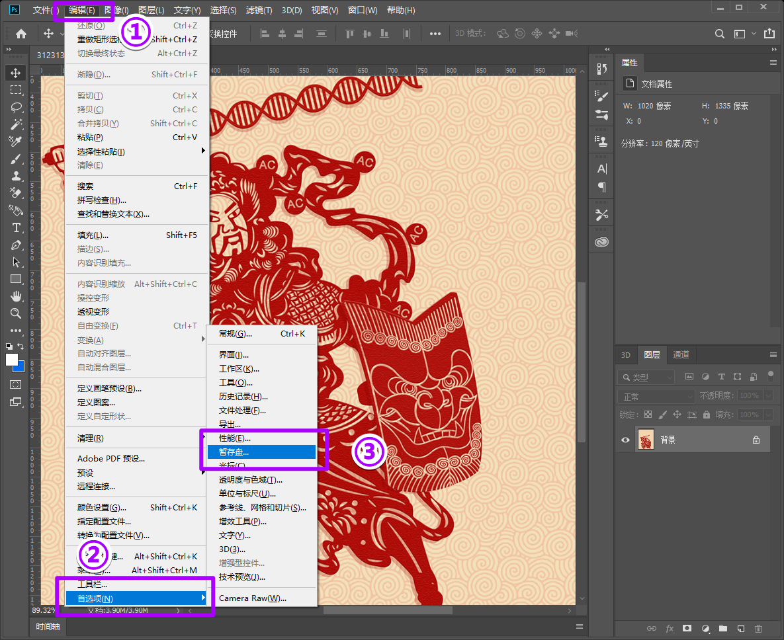Open the Layers panel menu
This screenshot has height=640, width=784.
773,355
